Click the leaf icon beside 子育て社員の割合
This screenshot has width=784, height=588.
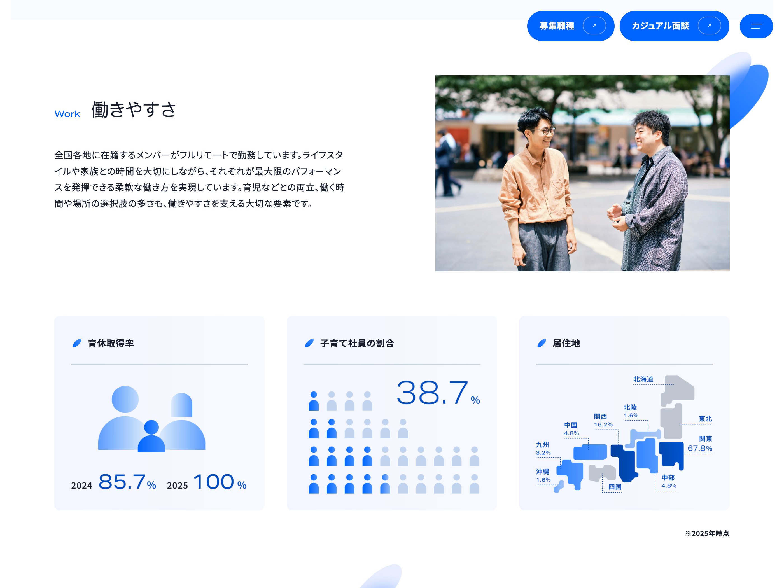309,343
